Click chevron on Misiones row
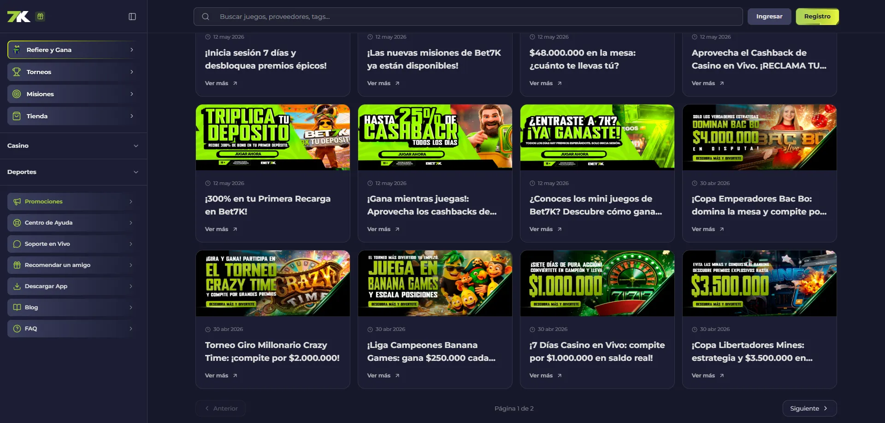The height and width of the screenshot is (423, 885). click(x=132, y=94)
